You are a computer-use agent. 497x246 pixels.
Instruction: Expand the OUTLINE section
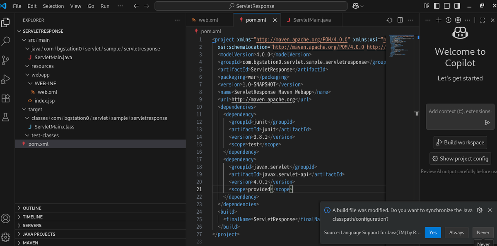(x=100, y=208)
